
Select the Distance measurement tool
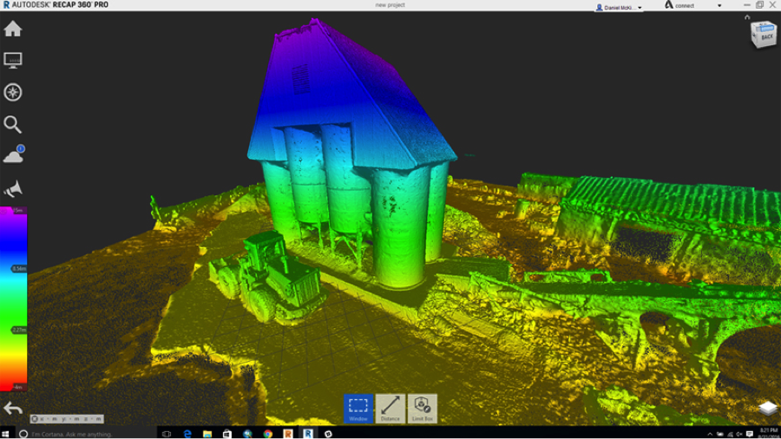[390, 408]
